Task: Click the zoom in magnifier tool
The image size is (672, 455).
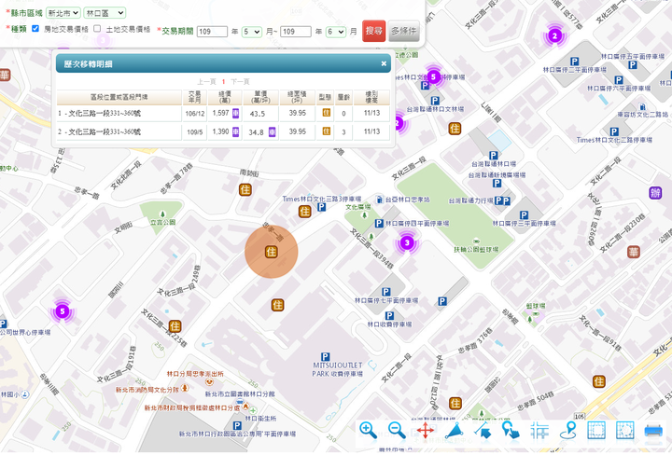Action: click(369, 430)
